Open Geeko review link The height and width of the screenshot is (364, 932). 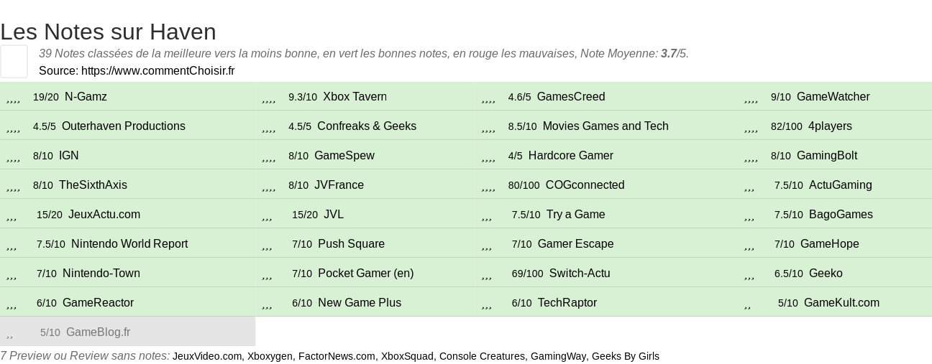tap(826, 274)
